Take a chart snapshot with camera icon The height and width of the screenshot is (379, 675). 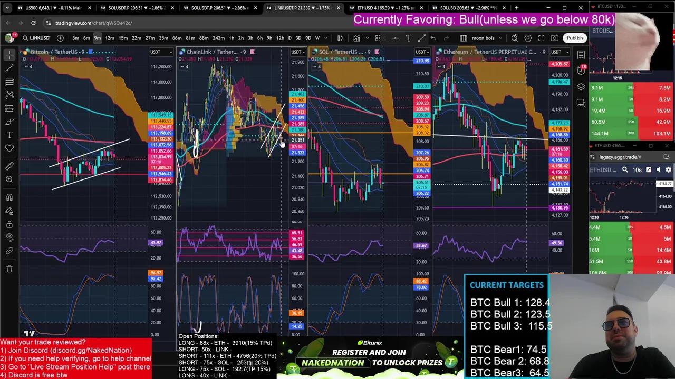[x=555, y=38]
